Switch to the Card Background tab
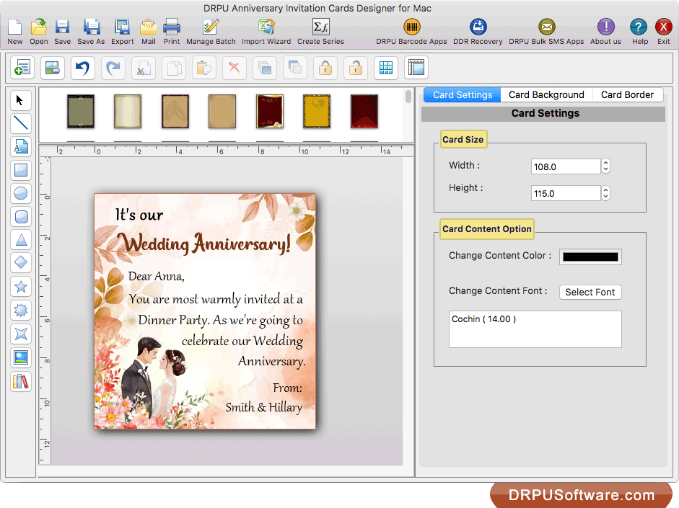The height and width of the screenshot is (508, 679). click(x=546, y=94)
